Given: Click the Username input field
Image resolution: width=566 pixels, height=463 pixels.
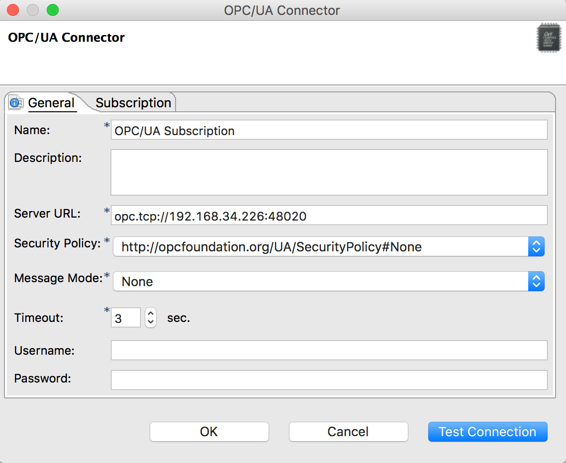Looking at the screenshot, I should point(329,350).
